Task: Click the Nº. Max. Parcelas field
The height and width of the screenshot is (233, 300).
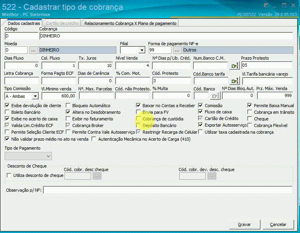Action: [96, 96]
